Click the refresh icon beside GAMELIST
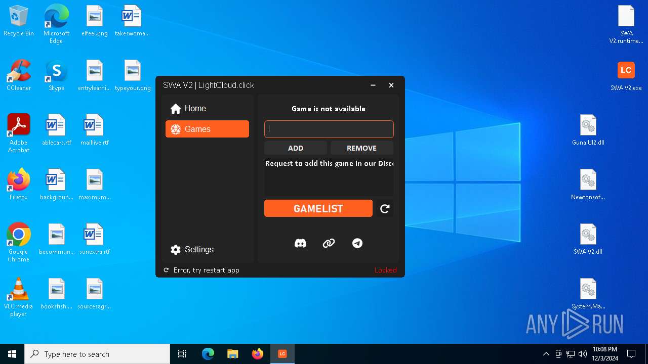This screenshot has width=648, height=364. 385,208
